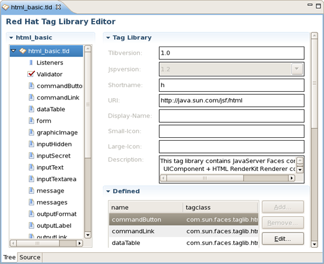Viewport: 324px width, 264px height.
Task: Click the Small-Icon input field
Action: tap(231, 131)
